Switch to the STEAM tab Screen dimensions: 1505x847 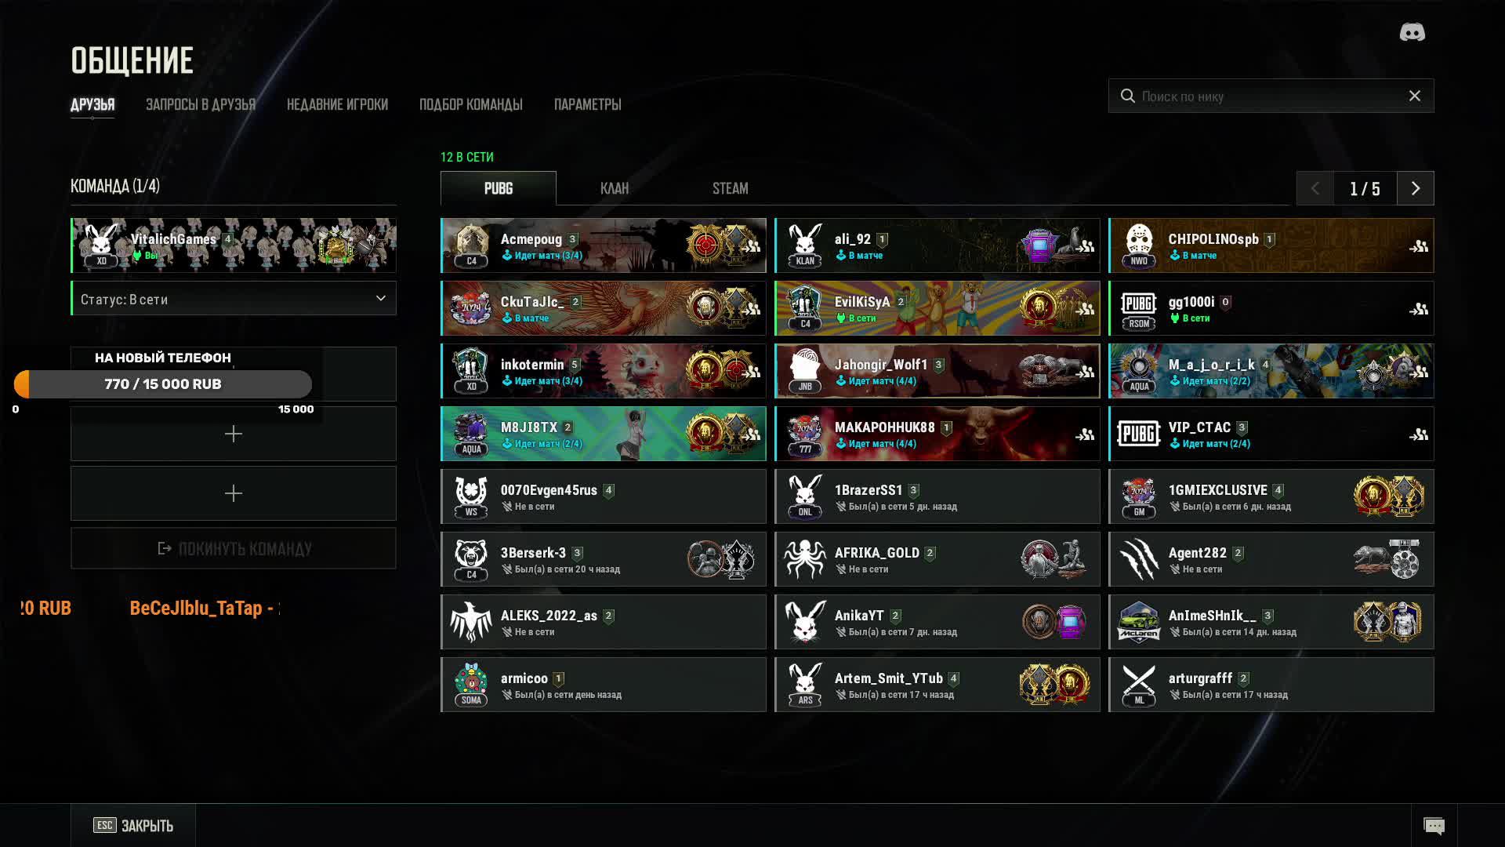pos(731,188)
